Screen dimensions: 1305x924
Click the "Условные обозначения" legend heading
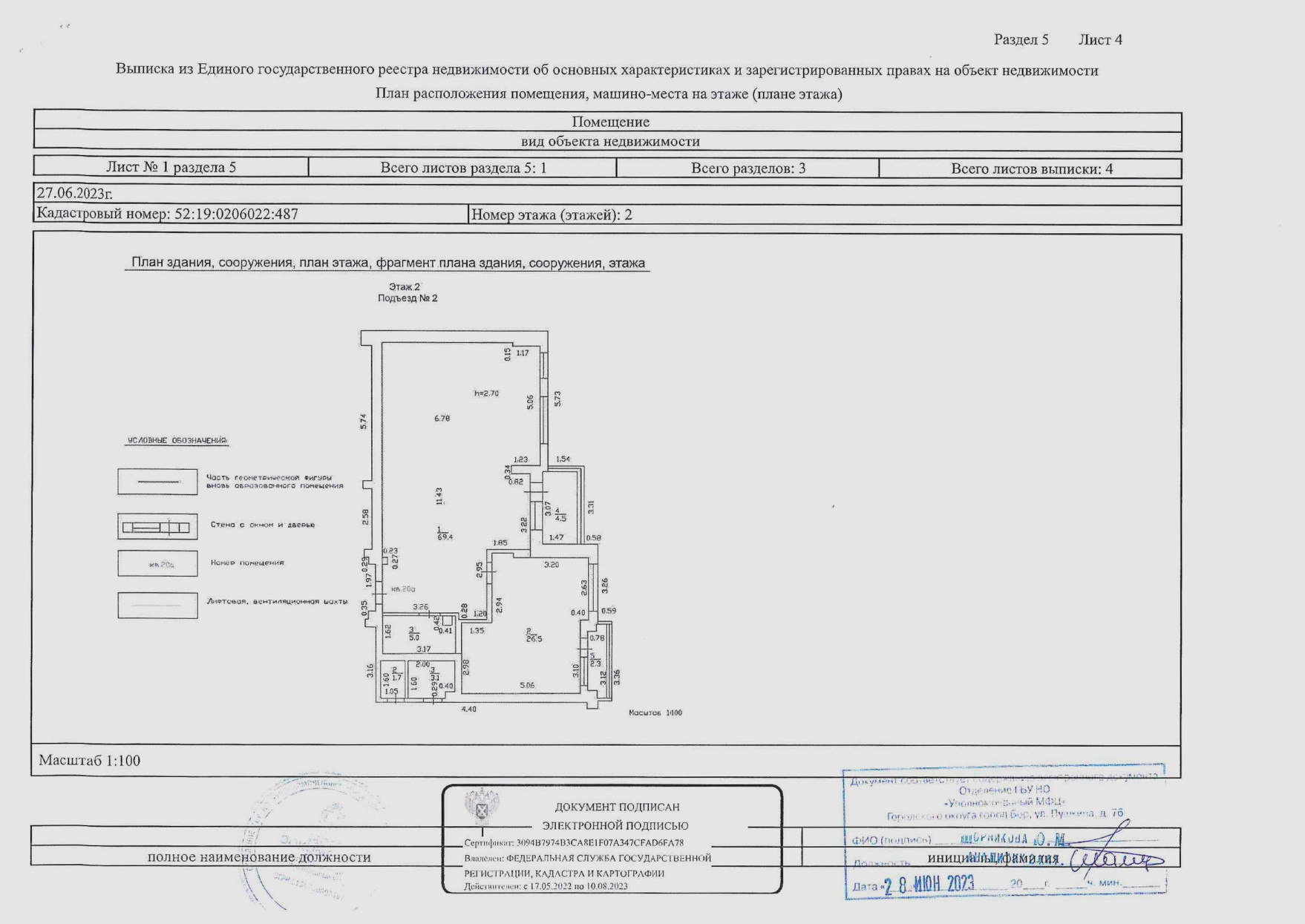177,440
